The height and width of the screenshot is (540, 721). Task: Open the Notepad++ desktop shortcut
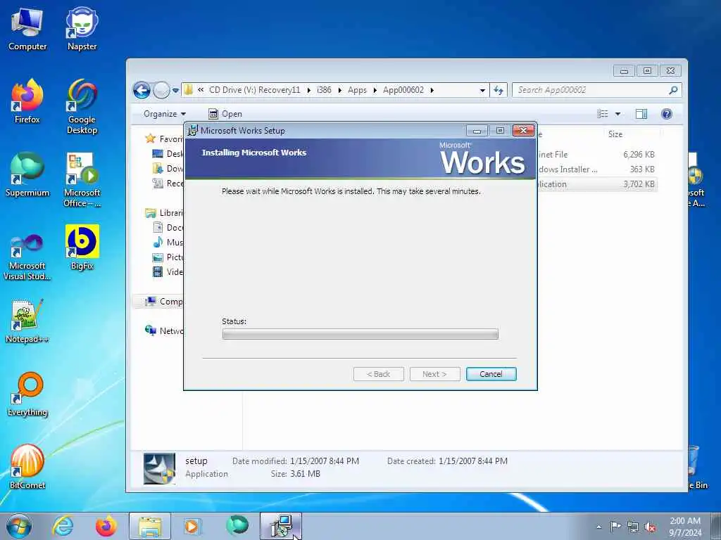27,321
